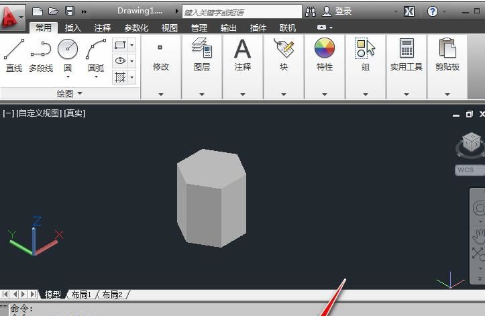
Task: Select the 直线 line tool
Action: 14,56
